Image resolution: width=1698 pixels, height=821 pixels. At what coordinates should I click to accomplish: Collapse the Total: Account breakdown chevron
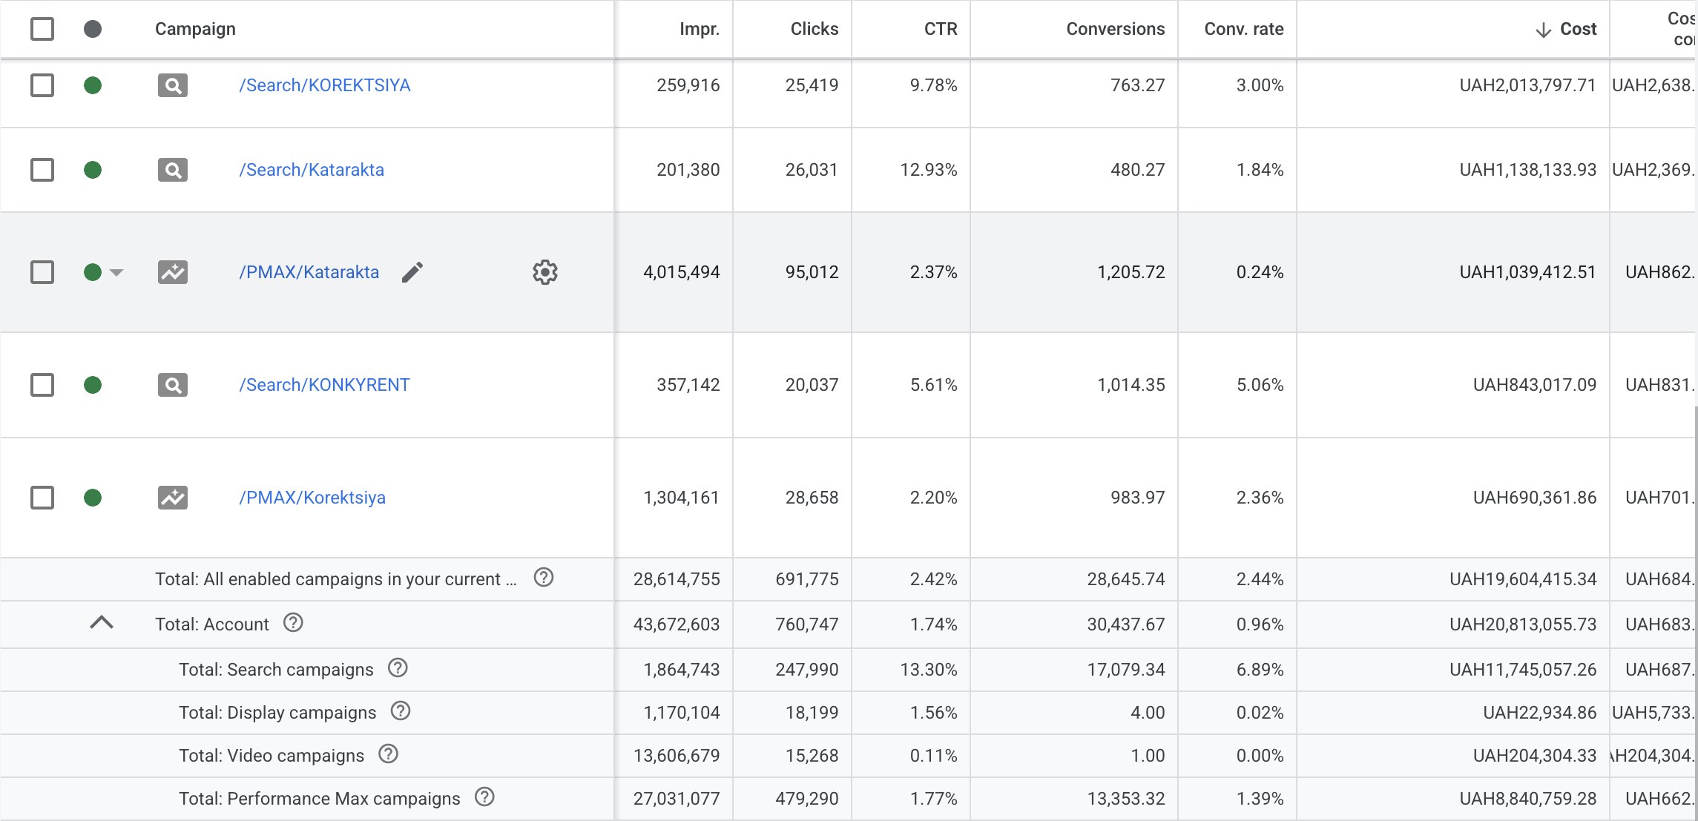(102, 623)
